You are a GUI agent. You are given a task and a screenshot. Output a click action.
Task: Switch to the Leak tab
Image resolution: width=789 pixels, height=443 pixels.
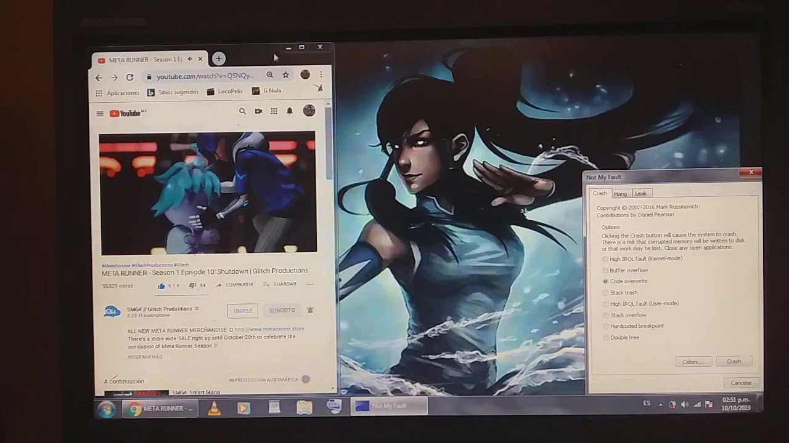click(x=640, y=194)
